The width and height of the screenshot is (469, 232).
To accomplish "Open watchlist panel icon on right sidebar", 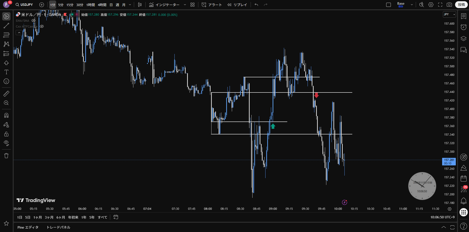I will [464, 17].
